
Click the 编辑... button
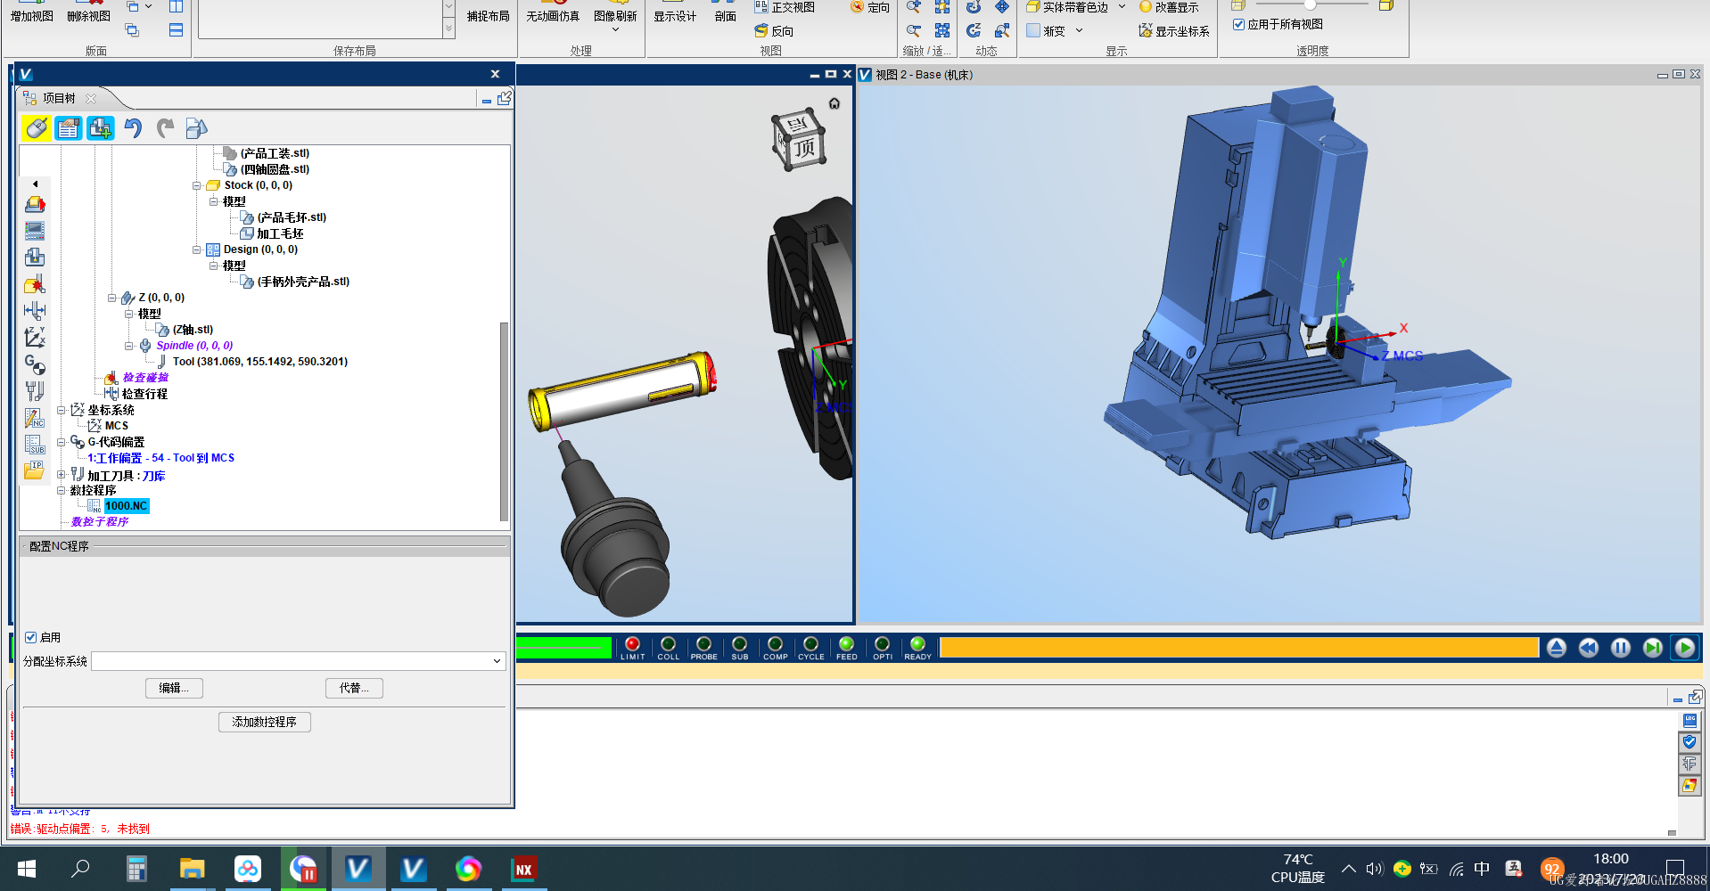pyautogui.click(x=174, y=688)
